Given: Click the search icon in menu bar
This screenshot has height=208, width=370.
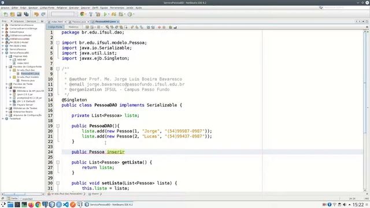Looking at the screenshot, I should tap(321, 8).
